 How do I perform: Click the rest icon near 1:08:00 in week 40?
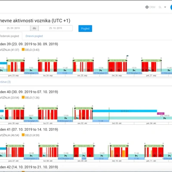tap(165, 118)
